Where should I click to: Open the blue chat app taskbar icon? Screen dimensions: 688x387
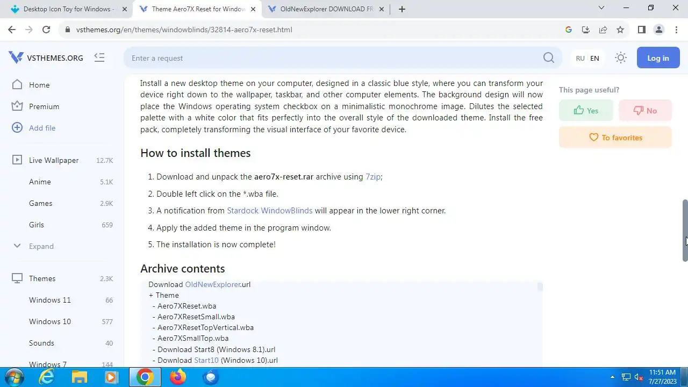211,377
